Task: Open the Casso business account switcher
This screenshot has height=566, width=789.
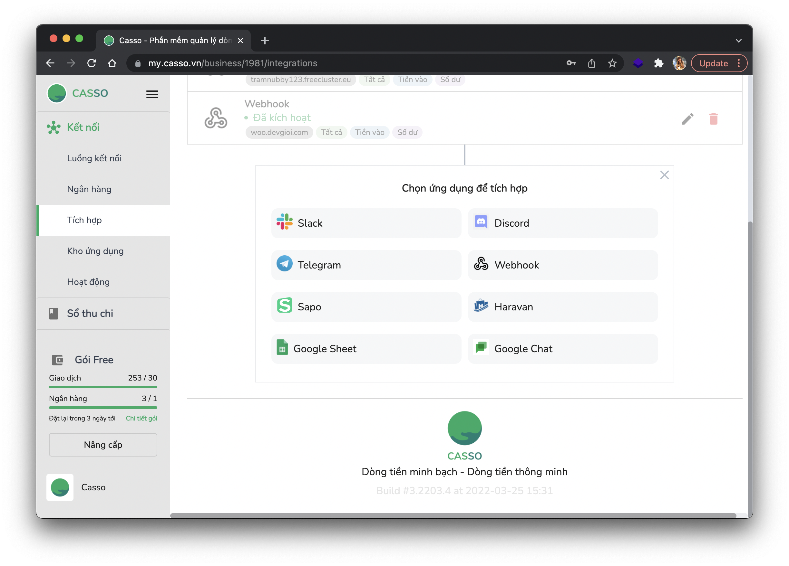Action: point(76,487)
